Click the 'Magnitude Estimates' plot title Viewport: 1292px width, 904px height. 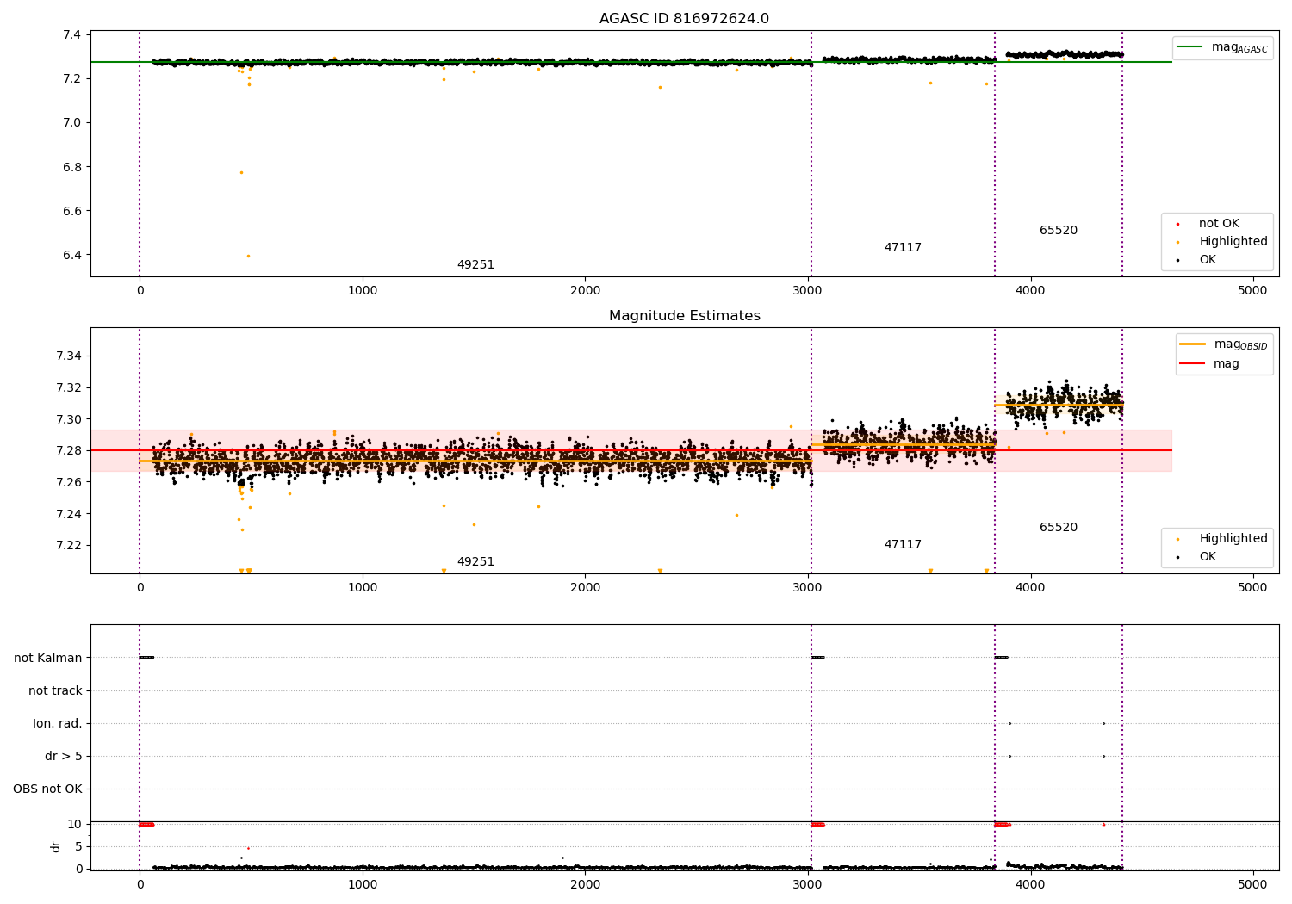point(684,316)
